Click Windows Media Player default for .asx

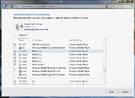79,48
